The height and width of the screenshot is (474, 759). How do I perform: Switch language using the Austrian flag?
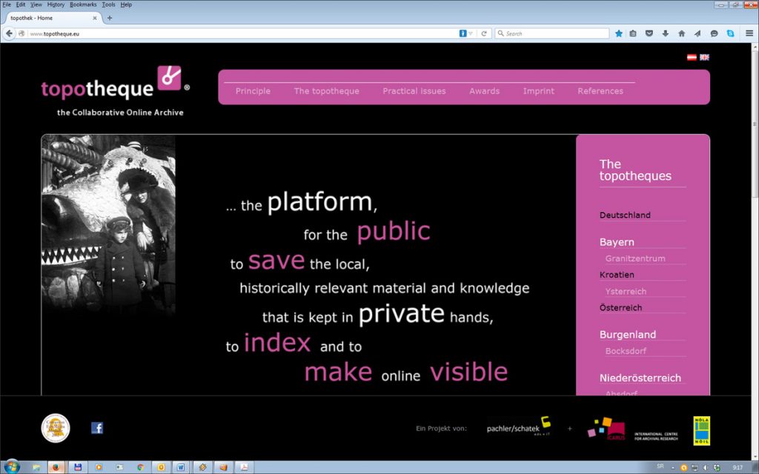[x=692, y=57]
